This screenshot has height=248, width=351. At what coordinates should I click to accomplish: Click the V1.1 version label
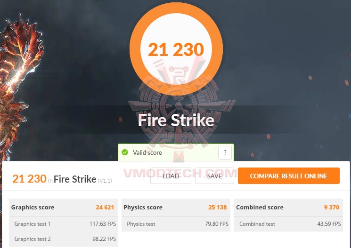[105, 180]
